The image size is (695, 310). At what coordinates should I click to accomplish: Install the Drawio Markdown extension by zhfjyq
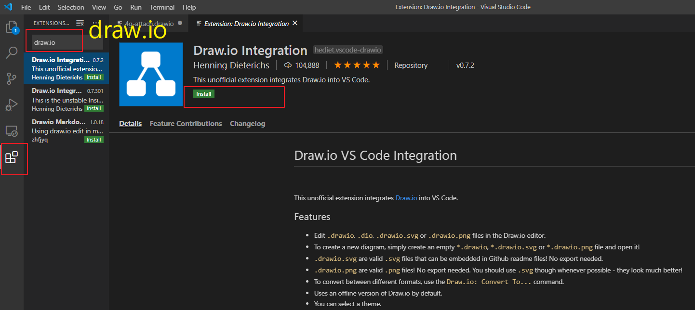[x=94, y=140]
